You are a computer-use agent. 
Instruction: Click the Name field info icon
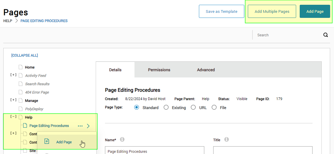[122, 139]
